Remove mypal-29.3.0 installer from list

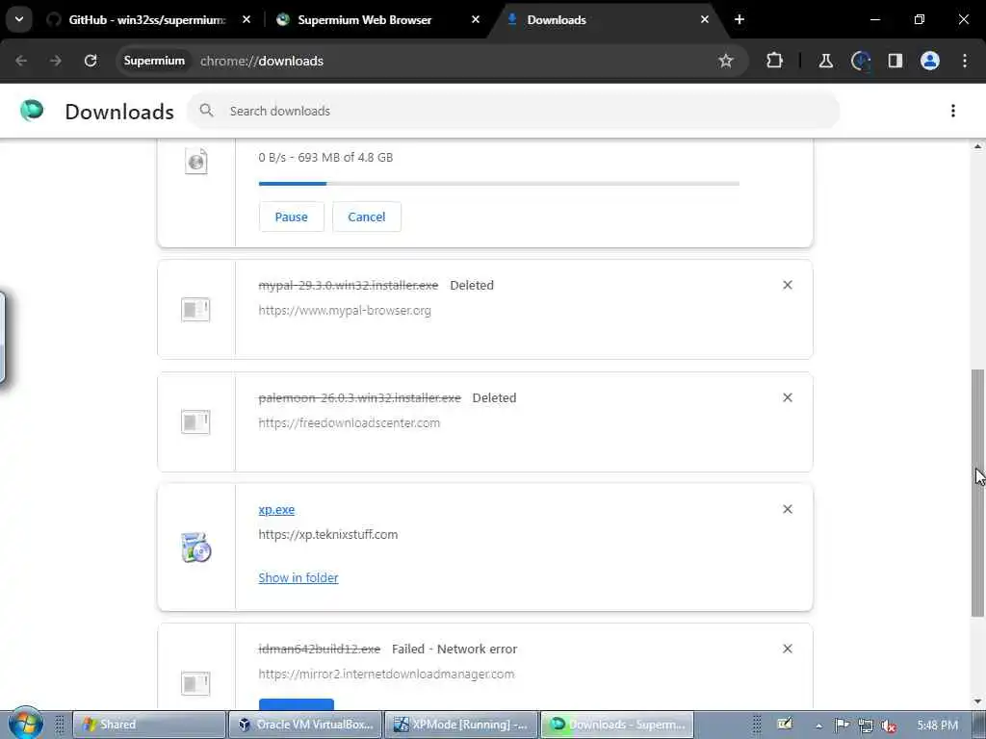click(788, 285)
